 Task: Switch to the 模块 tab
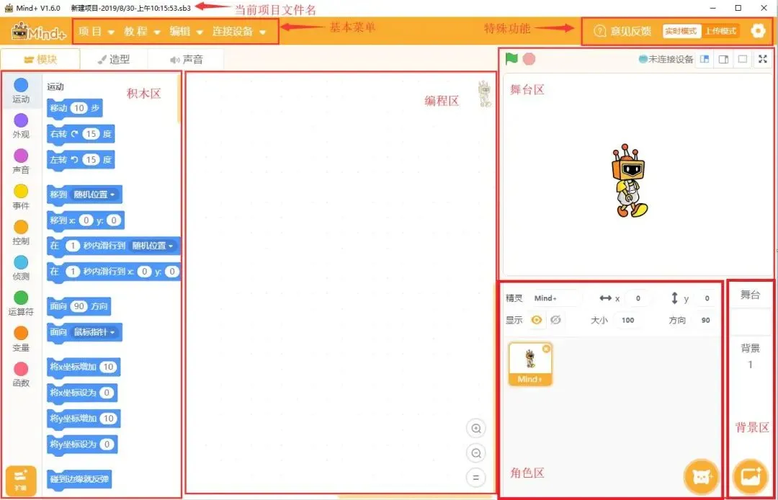[x=40, y=60]
